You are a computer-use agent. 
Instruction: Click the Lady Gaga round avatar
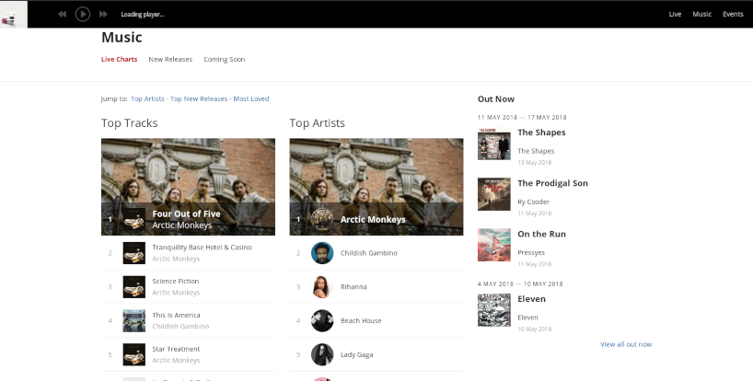coord(322,354)
